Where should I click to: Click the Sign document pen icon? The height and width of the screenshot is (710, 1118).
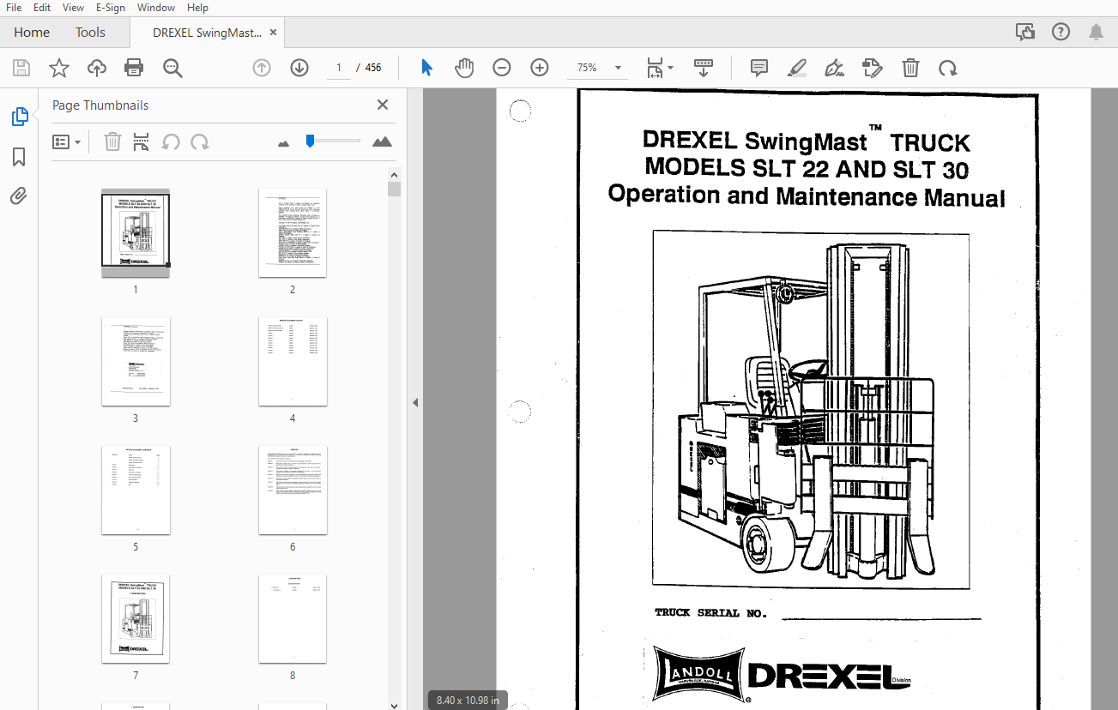click(x=834, y=68)
